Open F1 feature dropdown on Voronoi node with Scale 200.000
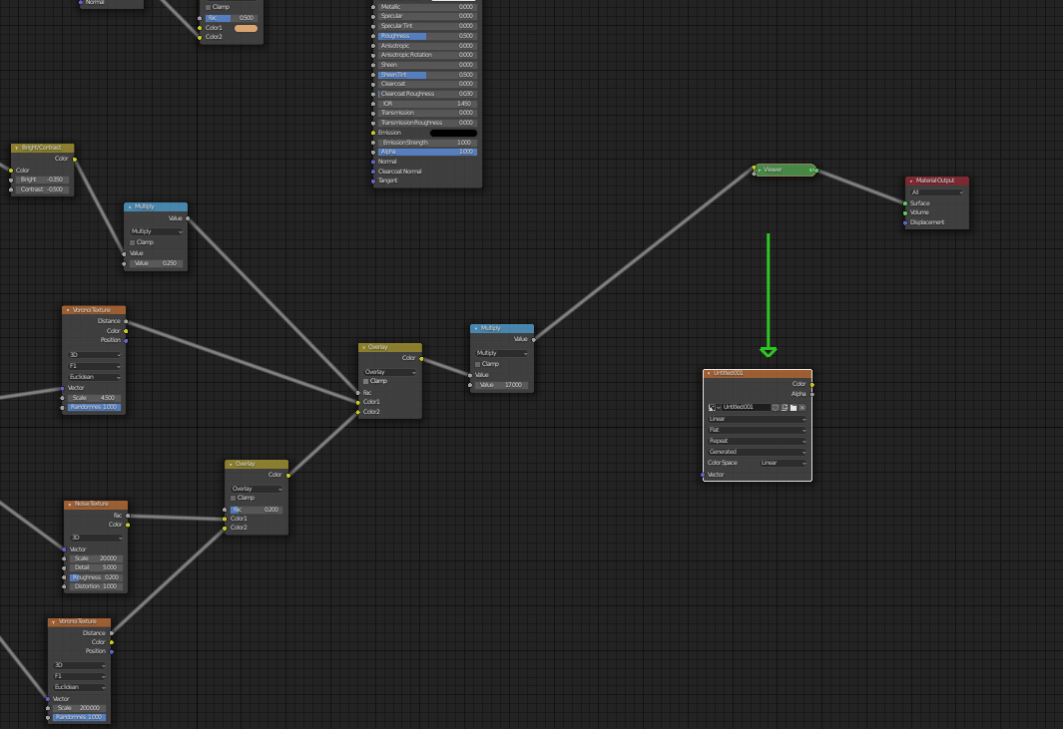Screen dimensions: 1063x729 pyautogui.click(x=79, y=676)
